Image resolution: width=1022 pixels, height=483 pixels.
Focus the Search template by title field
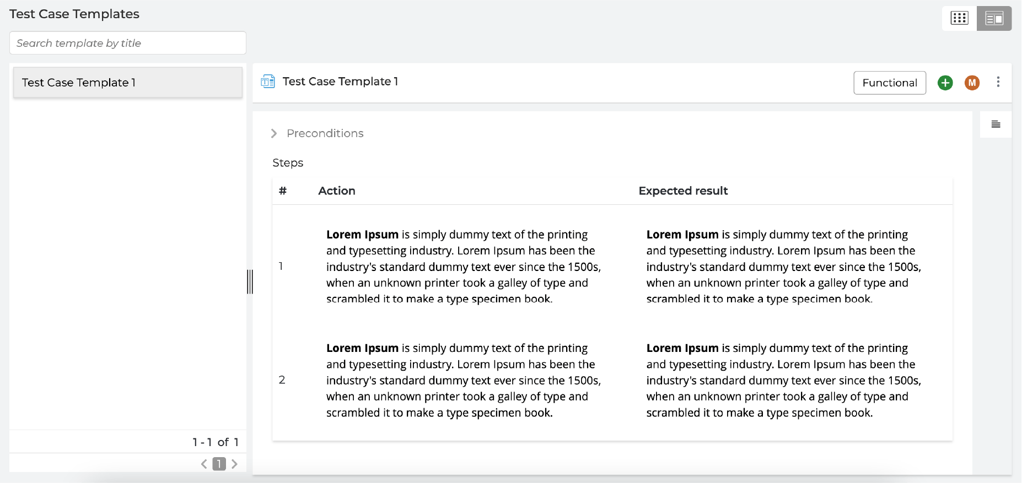(128, 43)
